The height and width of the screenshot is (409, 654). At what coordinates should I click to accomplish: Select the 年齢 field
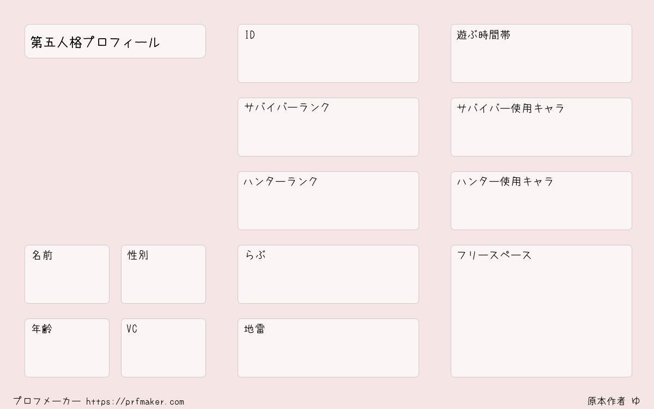67,348
